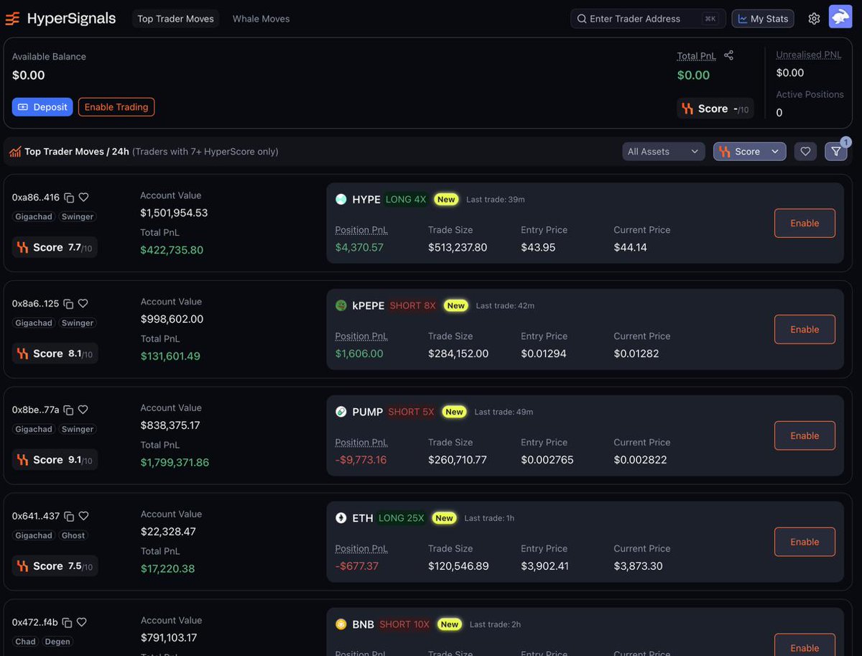Image resolution: width=862 pixels, height=656 pixels.
Task: Favorite trader 0x8be..77a
Action: (x=83, y=410)
